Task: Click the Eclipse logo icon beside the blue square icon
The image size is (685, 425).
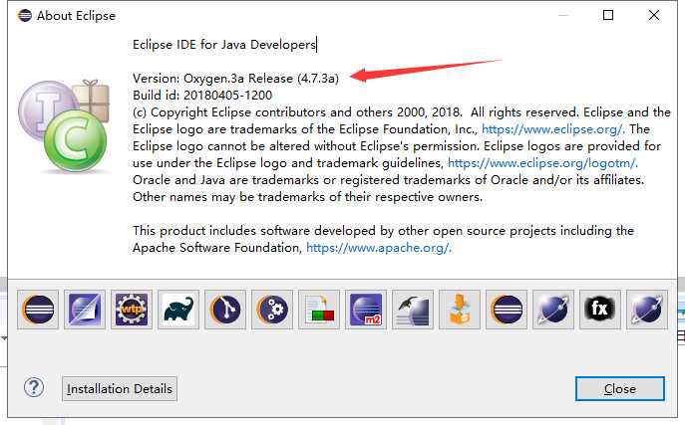Action: pyautogui.click(x=38, y=310)
